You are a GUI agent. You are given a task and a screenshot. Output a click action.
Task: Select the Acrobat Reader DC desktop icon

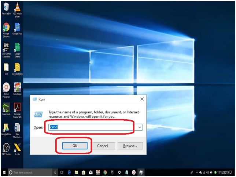17,110
